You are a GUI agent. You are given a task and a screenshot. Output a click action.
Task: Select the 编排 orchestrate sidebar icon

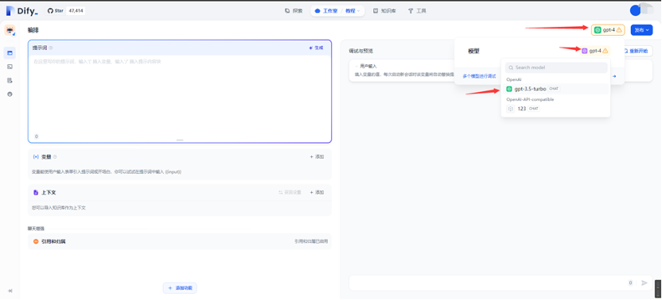click(10, 53)
